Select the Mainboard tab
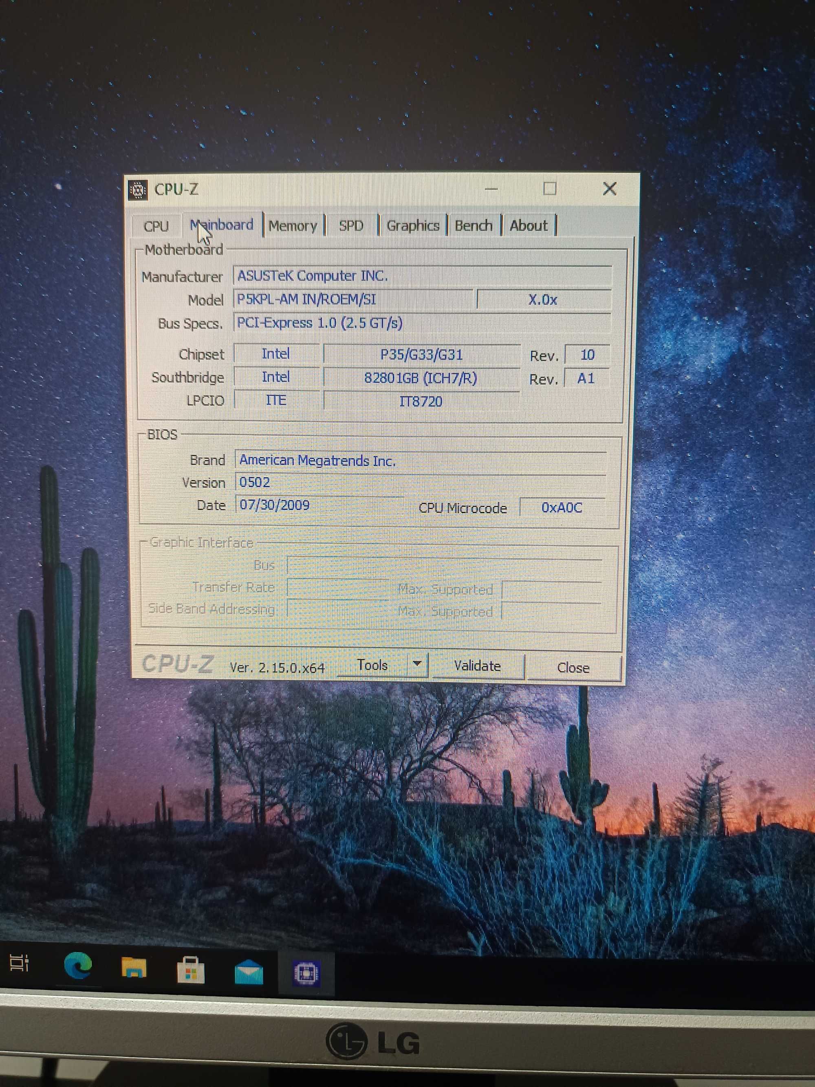Screen dimensions: 815x1087 point(222,225)
